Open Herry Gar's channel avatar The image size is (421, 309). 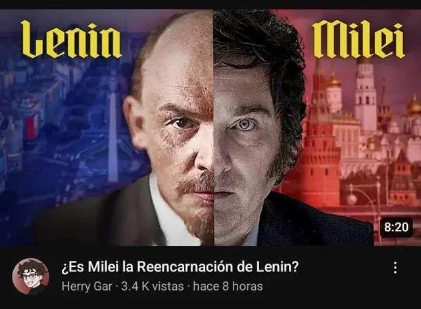pos(31,277)
